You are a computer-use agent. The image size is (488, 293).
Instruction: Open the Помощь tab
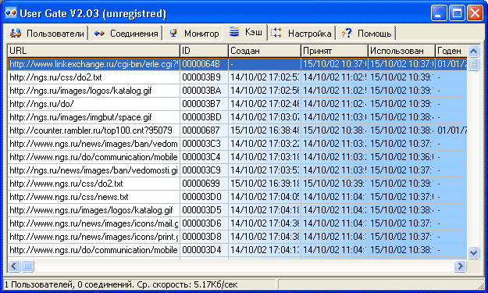tap(366, 33)
